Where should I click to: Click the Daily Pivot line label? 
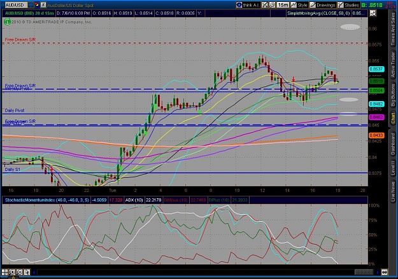pyautogui.click(x=15, y=111)
